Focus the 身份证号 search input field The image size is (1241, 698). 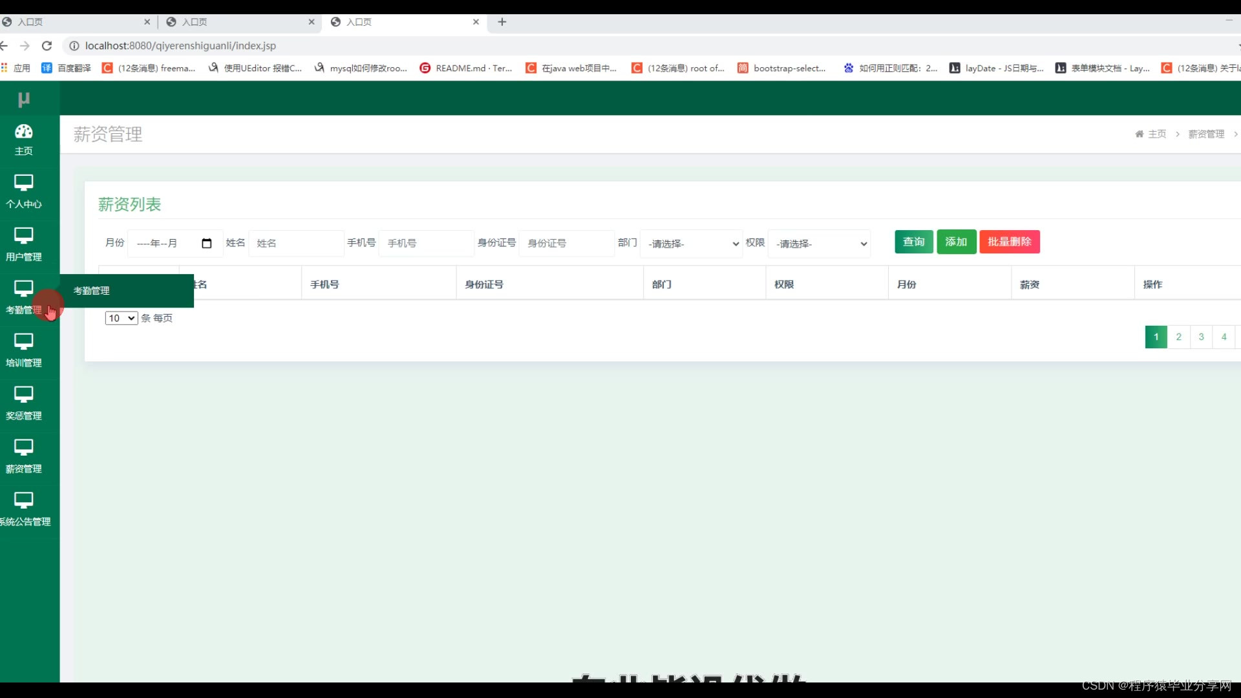[566, 244]
